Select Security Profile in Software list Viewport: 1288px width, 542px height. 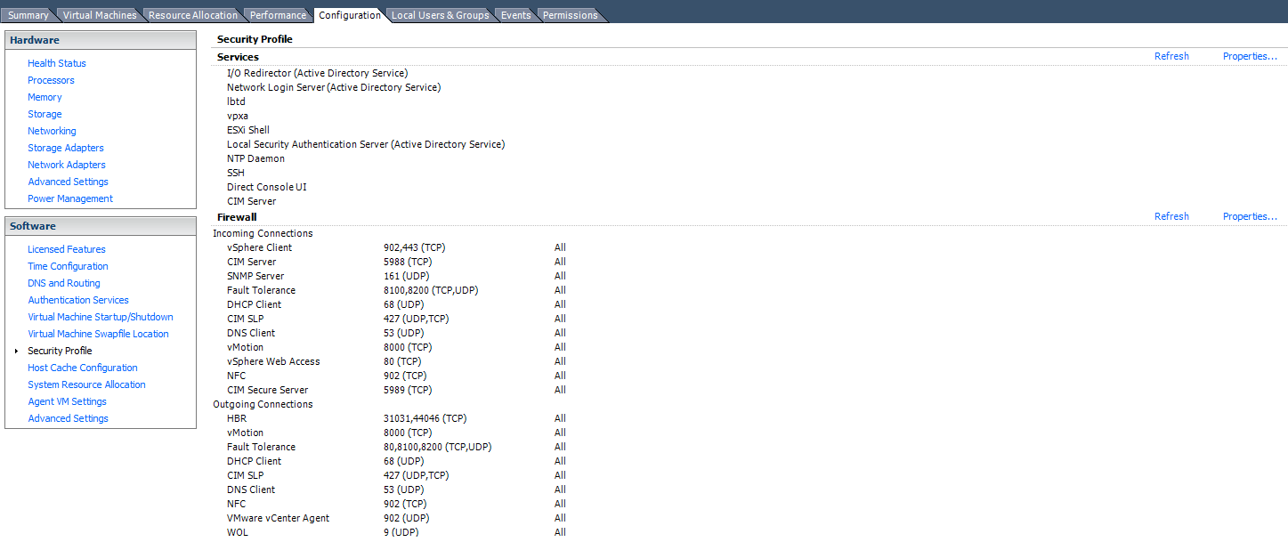click(60, 351)
